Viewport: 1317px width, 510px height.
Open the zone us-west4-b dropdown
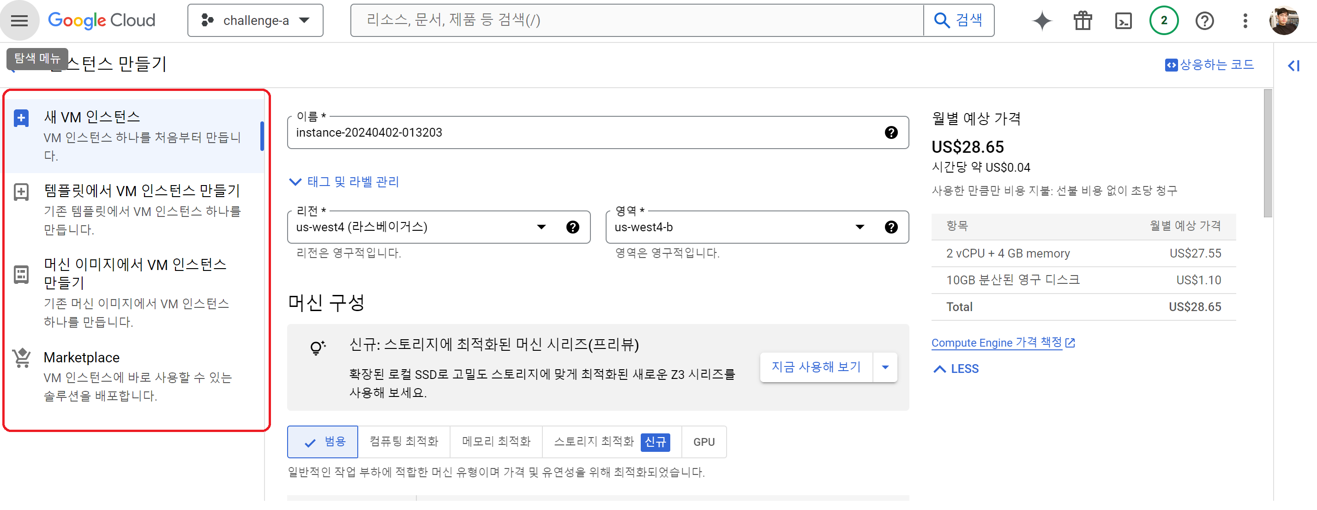(860, 228)
